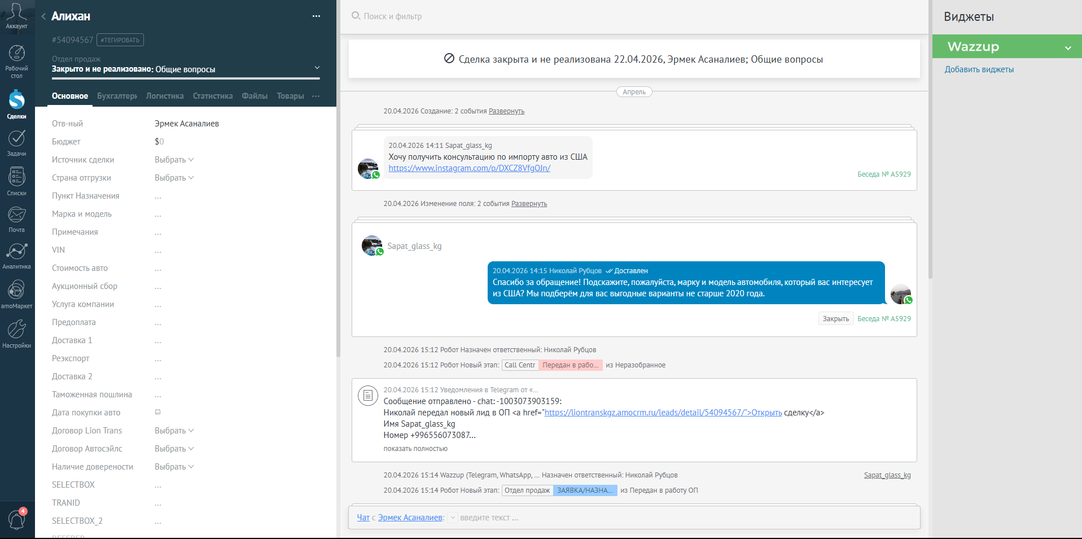Go back using the arrow beside Алихан
The width and height of the screenshot is (1082, 539).
tap(43, 16)
